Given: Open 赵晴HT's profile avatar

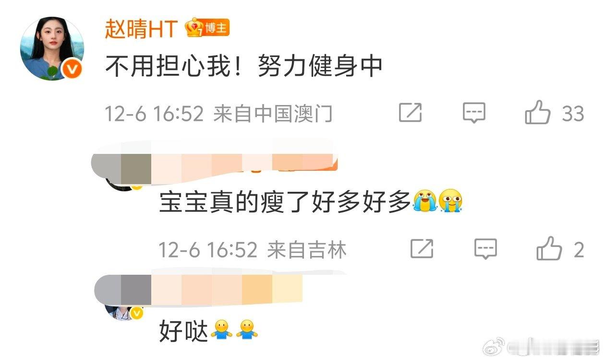Looking at the screenshot, I should 52,48.
